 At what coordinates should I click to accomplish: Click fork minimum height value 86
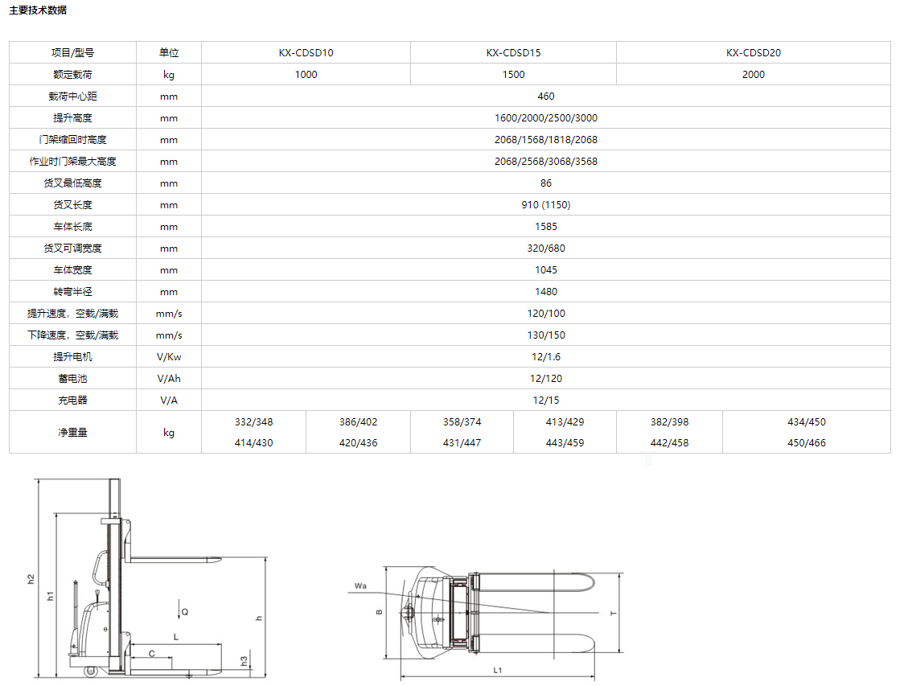(x=545, y=183)
